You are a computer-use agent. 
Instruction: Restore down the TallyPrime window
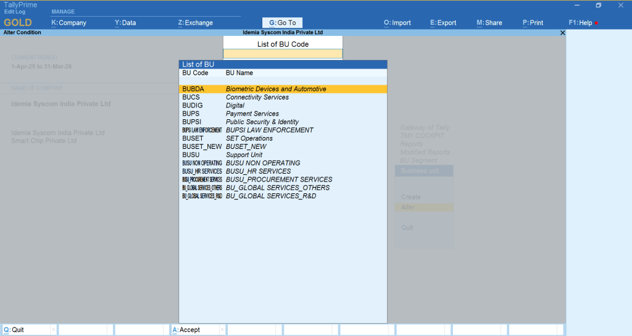(598, 6)
